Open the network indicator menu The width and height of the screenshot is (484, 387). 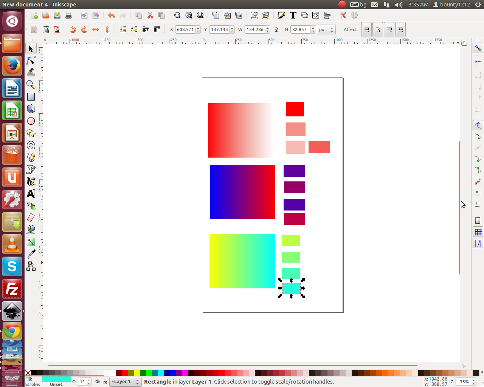pyautogui.click(x=386, y=5)
